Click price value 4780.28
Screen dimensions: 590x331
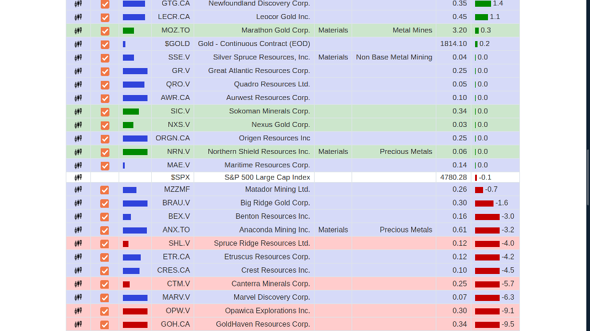454,178
